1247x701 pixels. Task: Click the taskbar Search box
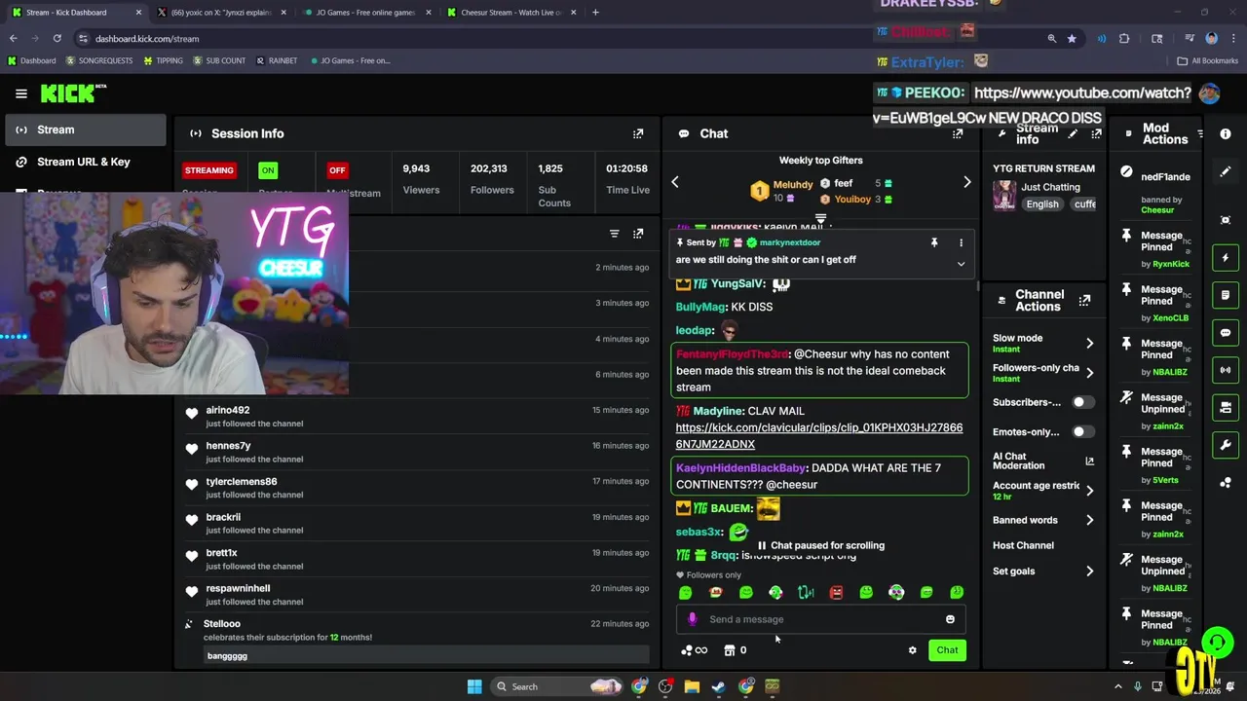click(555, 686)
